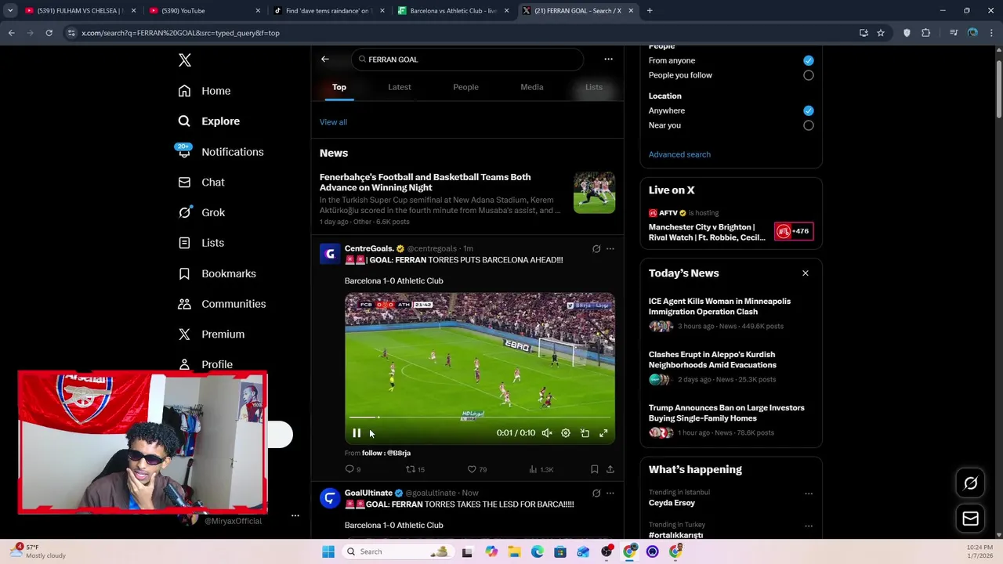Image resolution: width=1003 pixels, height=564 pixels.
Task: Open the more menu for the Ceyda Ersoy trend
Action: [808, 493]
